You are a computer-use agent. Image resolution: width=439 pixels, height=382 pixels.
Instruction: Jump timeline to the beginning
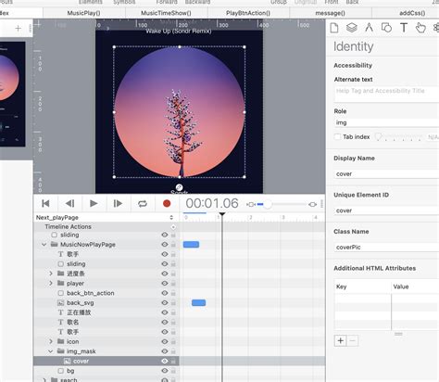[x=45, y=203]
